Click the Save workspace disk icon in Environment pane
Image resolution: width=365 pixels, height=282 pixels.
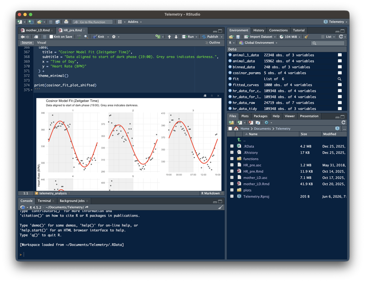coord(238,37)
